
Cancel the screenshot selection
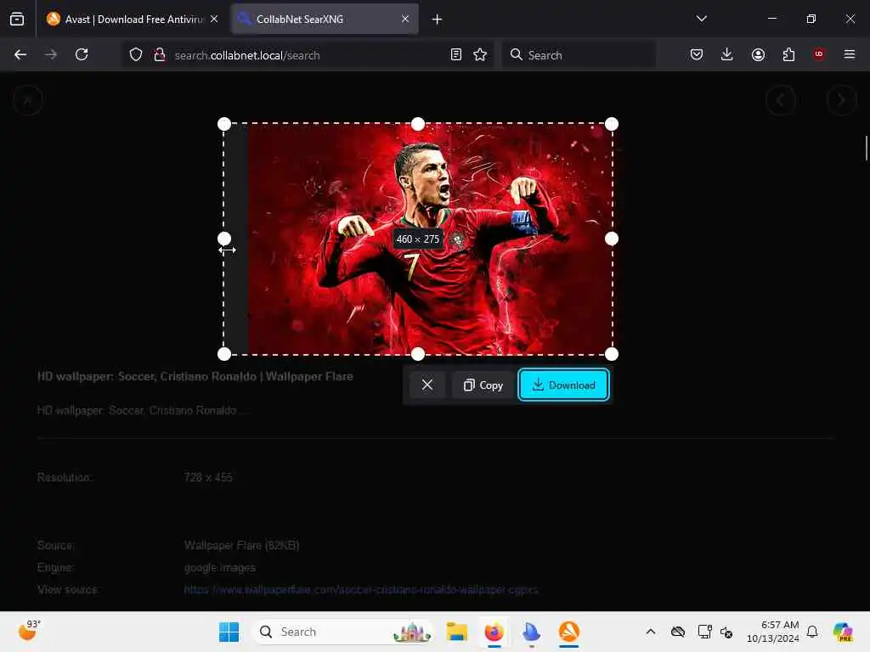[x=427, y=385]
